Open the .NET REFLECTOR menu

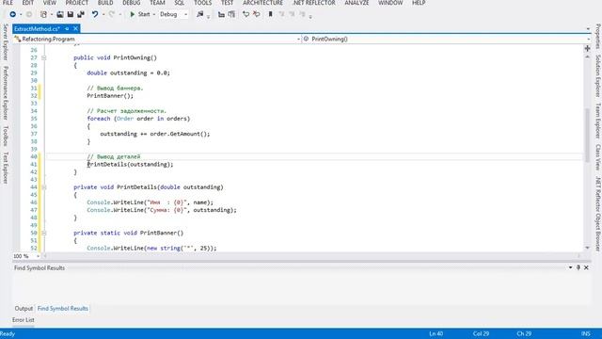click(313, 3)
